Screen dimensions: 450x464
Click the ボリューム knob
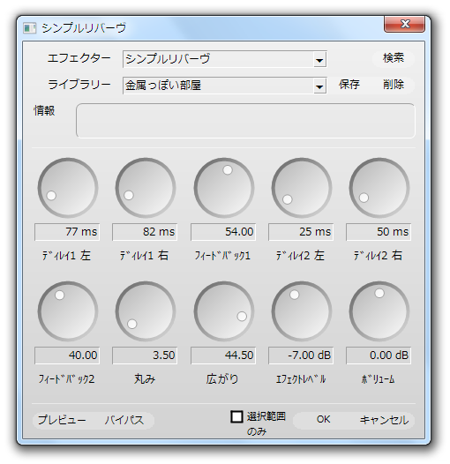379,311
